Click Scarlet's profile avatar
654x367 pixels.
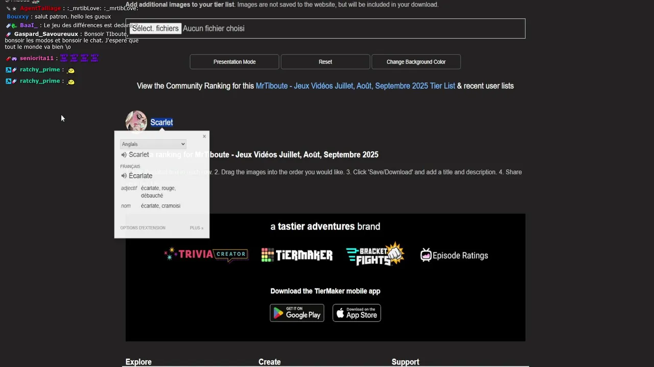pyautogui.click(x=136, y=121)
